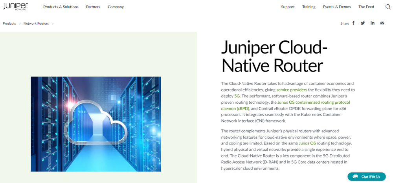Image resolution: width=393 pixels, height=183 pixels.
Task: Share page via email envelope icon
Action: [382, 23]
